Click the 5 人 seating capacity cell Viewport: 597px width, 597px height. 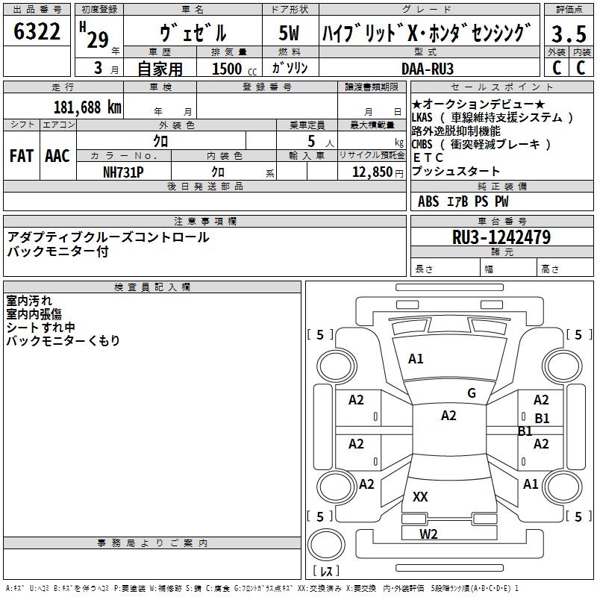(x=307, y=140)
